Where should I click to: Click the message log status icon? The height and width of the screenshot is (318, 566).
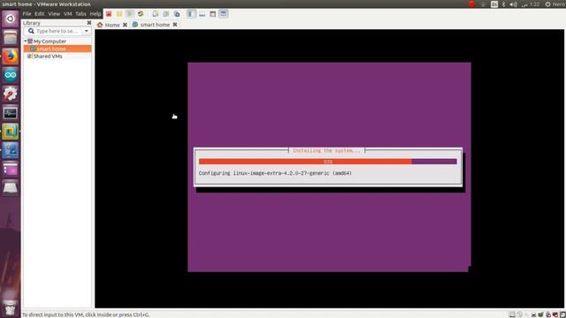(x=562, y=314)
